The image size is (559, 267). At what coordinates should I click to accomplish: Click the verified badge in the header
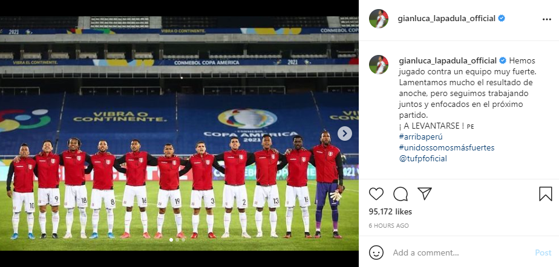pyautogui.click(x=502, y=18)
